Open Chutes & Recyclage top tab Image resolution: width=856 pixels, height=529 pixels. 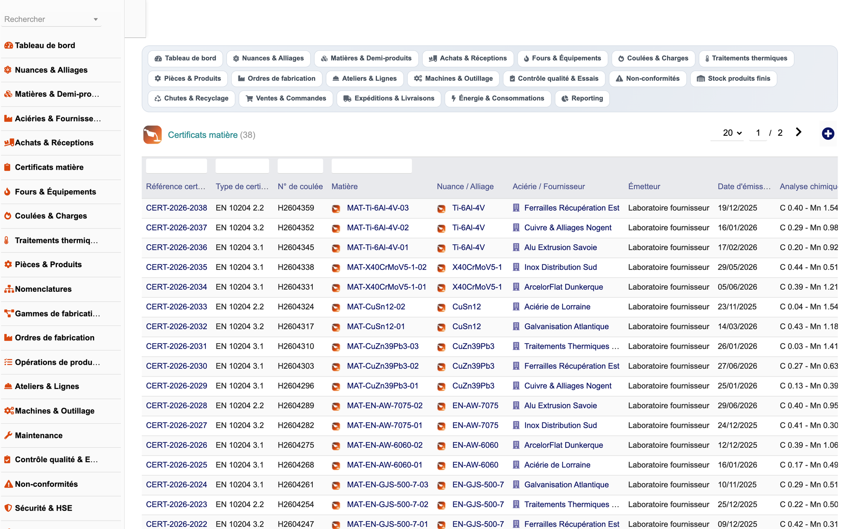coord(191,98)
